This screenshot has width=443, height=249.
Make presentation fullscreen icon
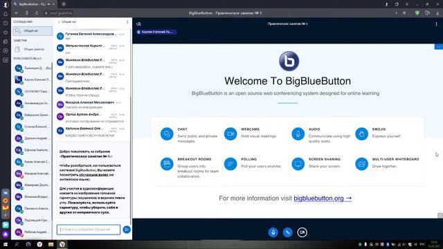pos(440,215)
